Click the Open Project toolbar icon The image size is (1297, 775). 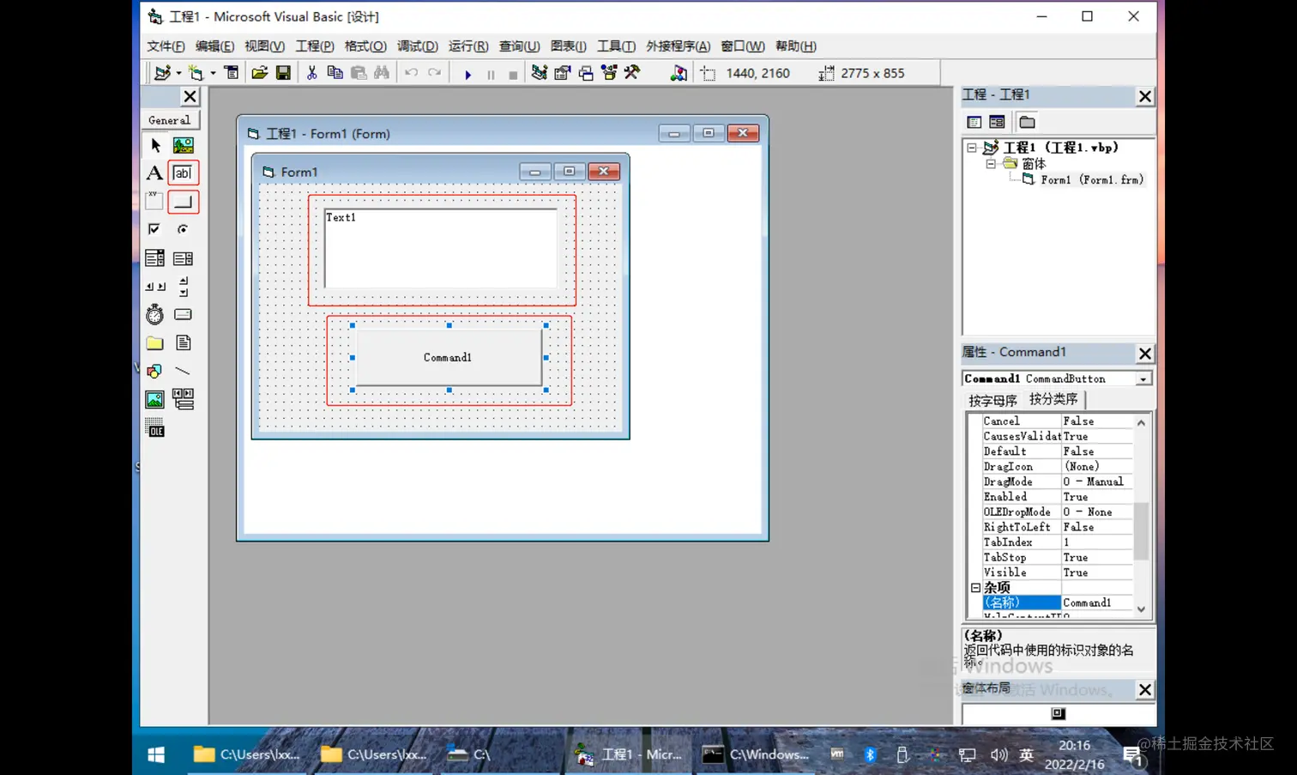tap(259, 73)
